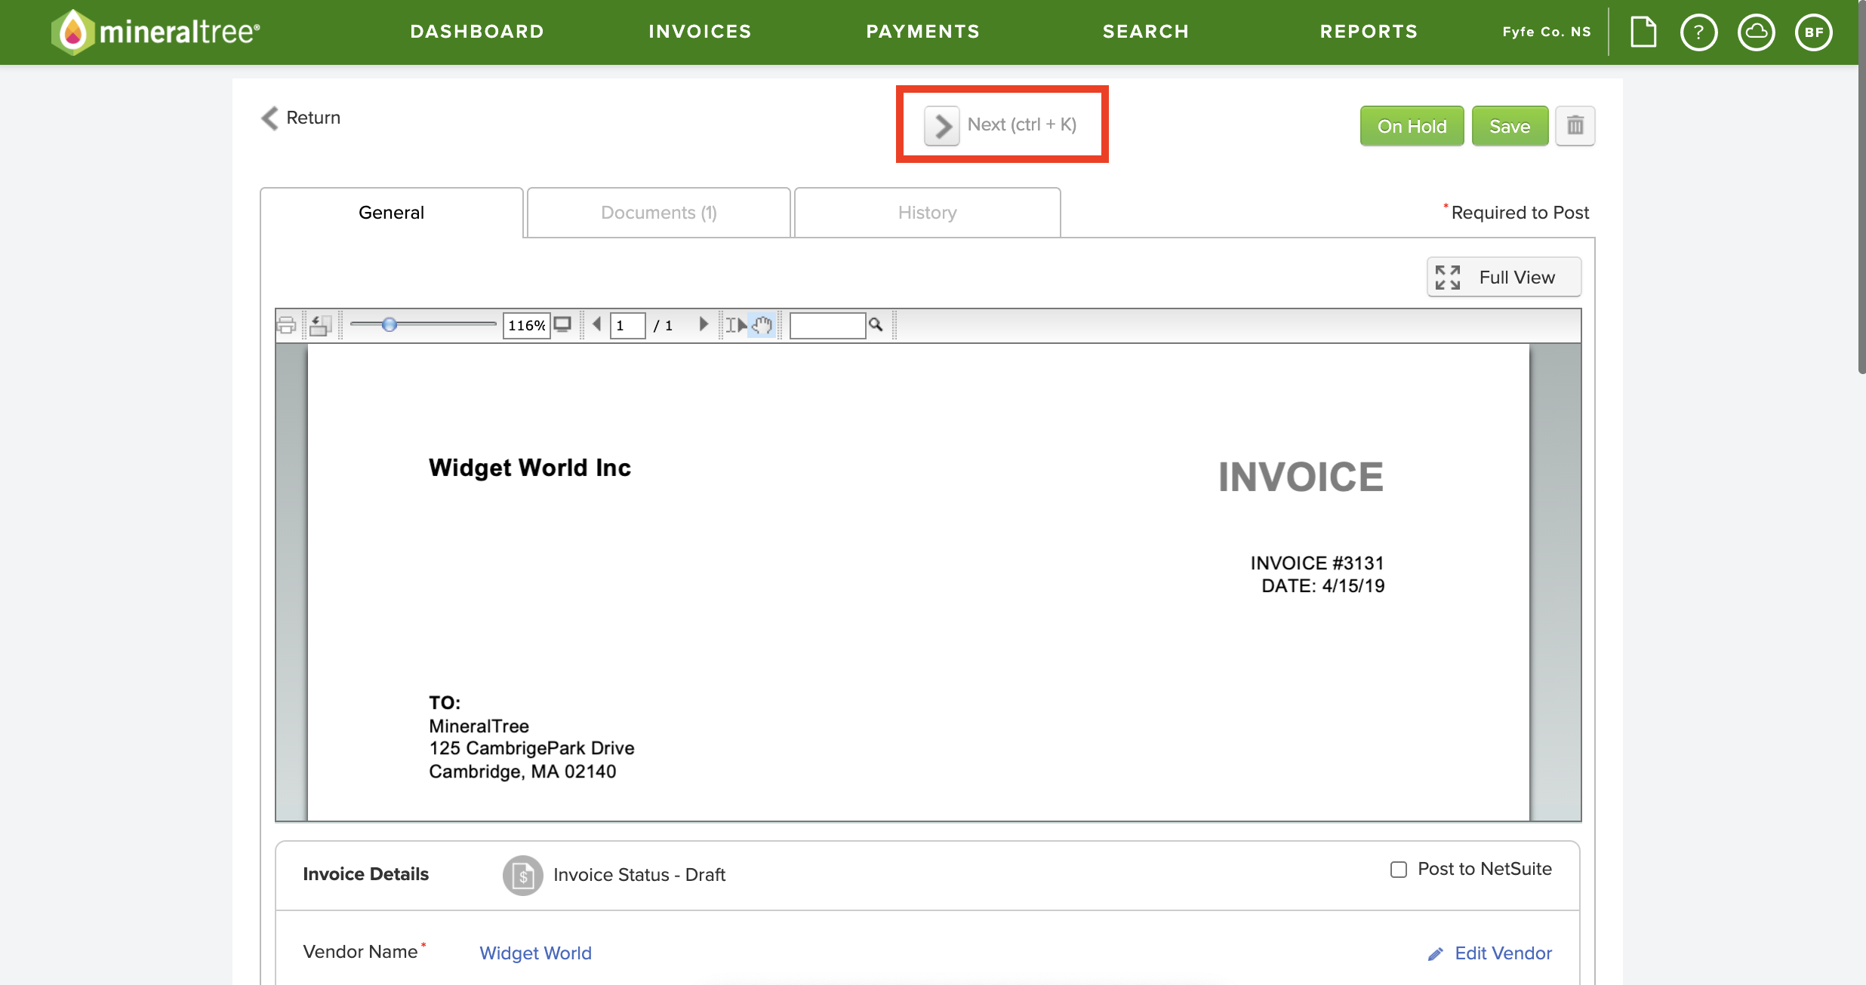Screen dimensions: 1866x985
Task: Rotate the page in viewer toolbar
Action: click(x=320, y=325)
